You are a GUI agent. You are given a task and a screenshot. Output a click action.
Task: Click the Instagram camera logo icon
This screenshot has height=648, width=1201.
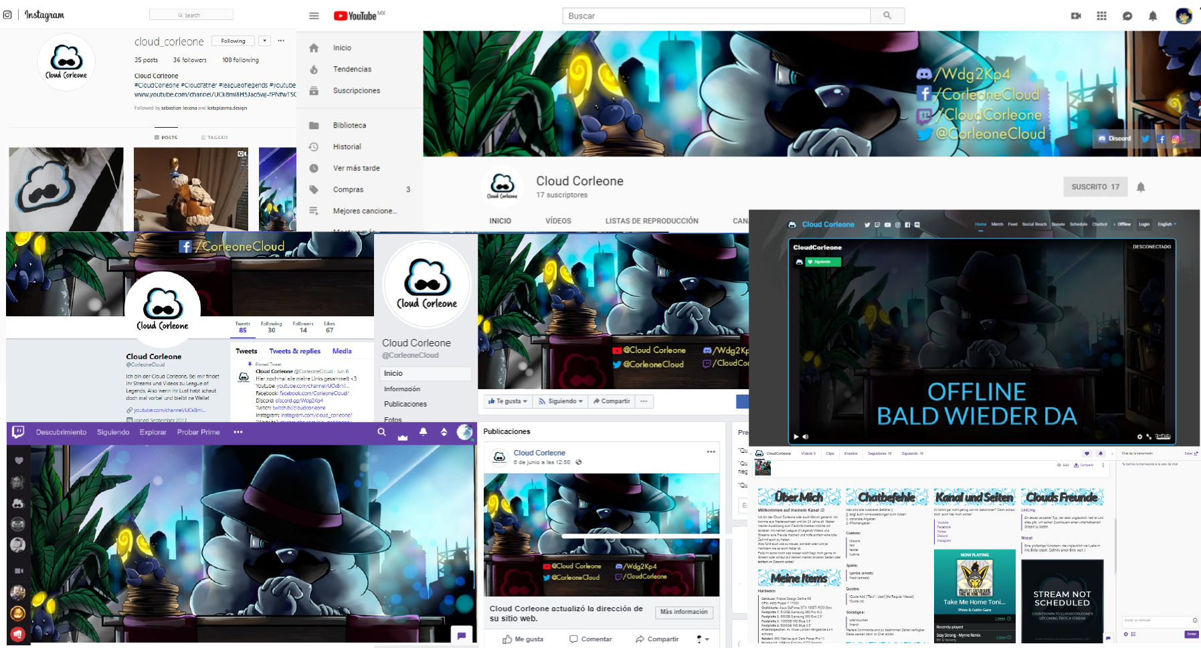[7, 15]
